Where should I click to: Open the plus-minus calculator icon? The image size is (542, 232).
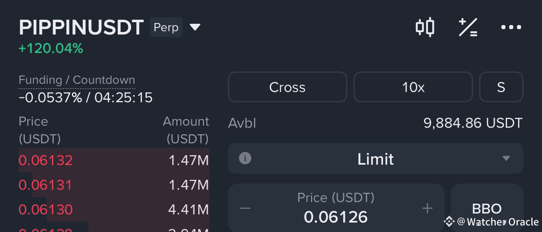pyautogui.click(x=468, y=28)
